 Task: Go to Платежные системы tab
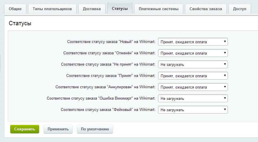coord(159,9)
